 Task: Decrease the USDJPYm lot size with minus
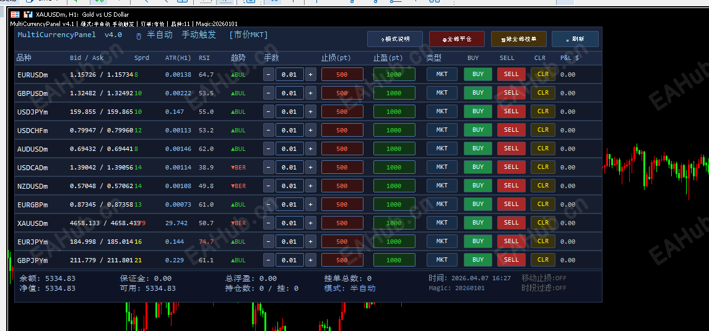(269, 111)
